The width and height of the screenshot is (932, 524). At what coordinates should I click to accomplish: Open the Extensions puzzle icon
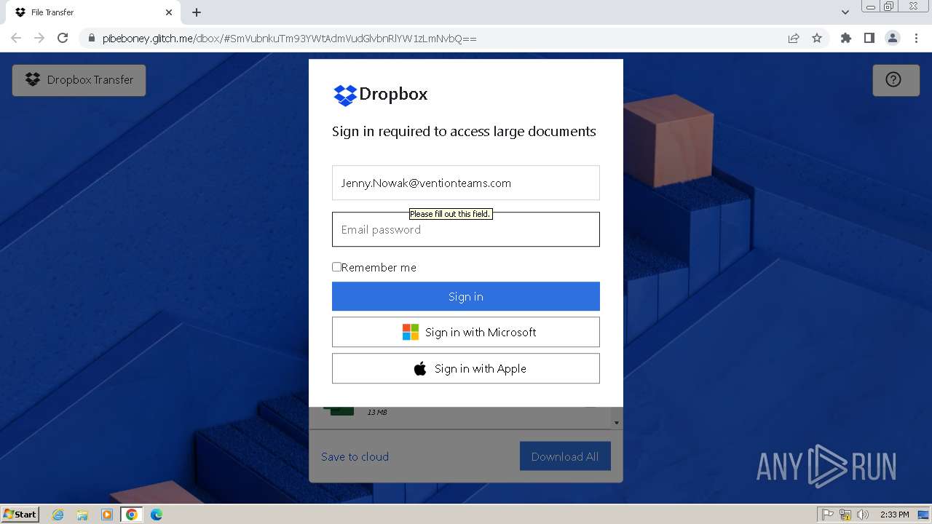tap(845, 38)
